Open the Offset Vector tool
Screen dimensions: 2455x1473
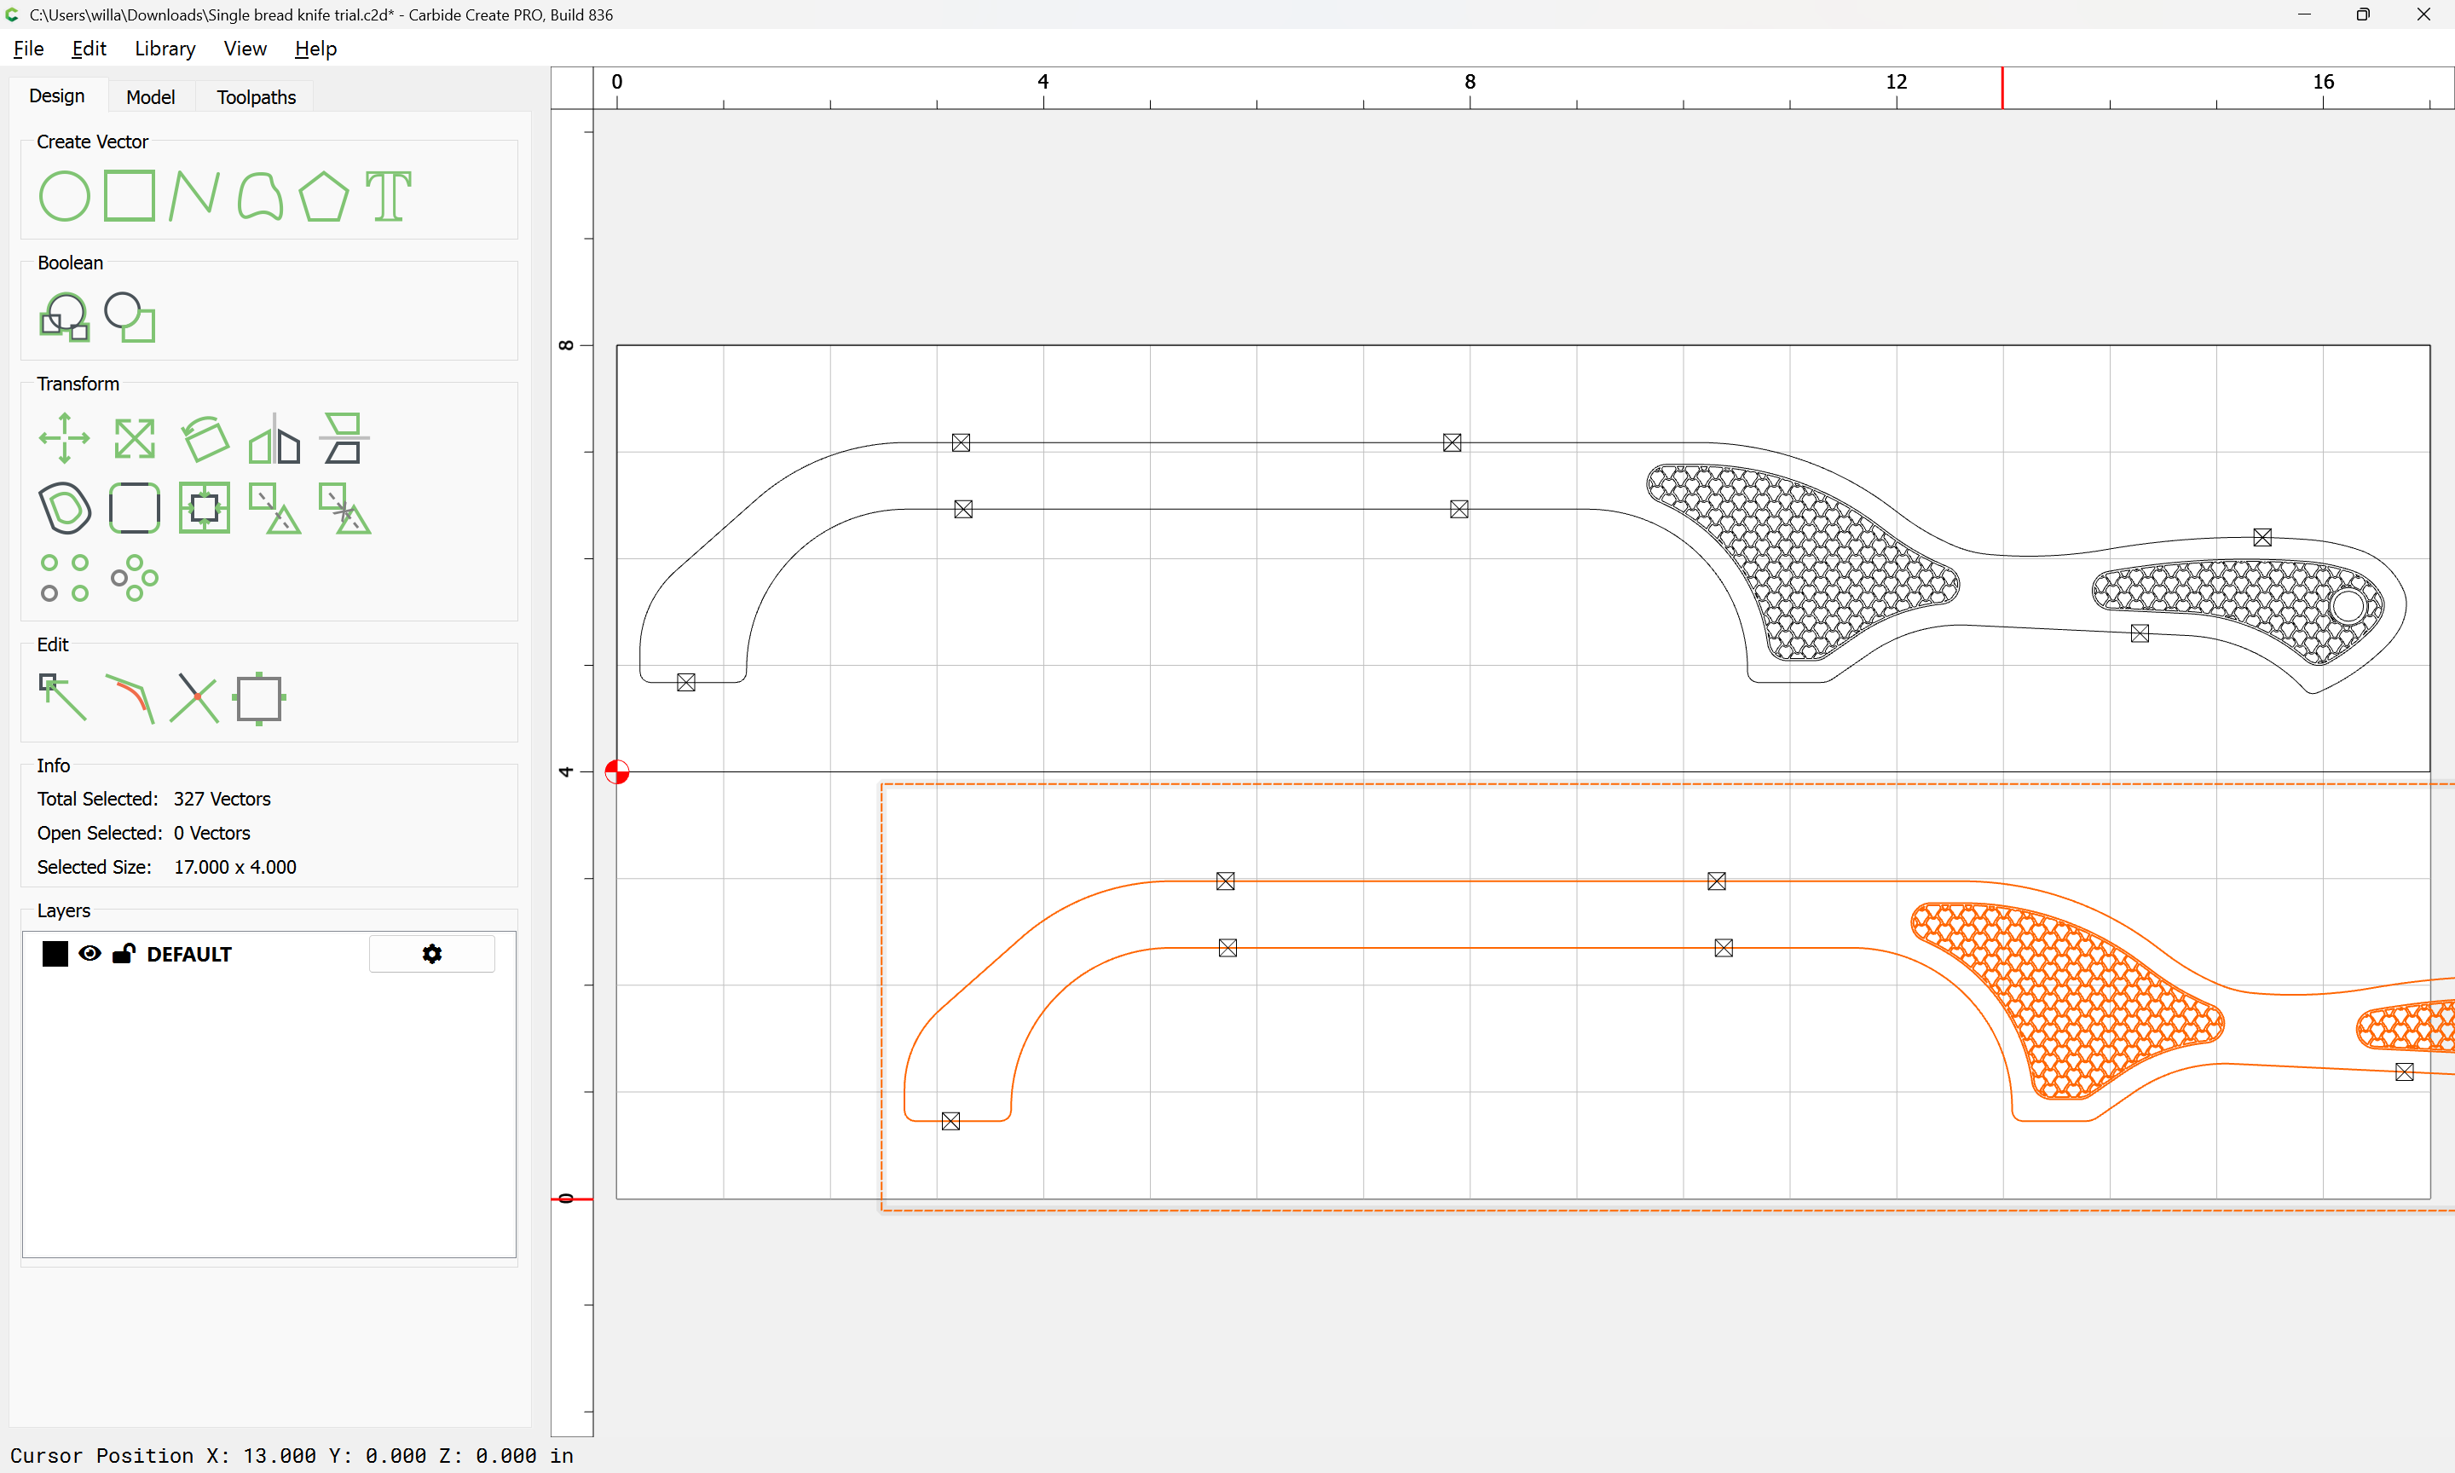tap(65, 507)
